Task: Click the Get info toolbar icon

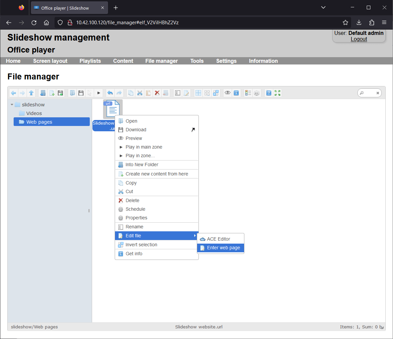Action: [236, 93]
